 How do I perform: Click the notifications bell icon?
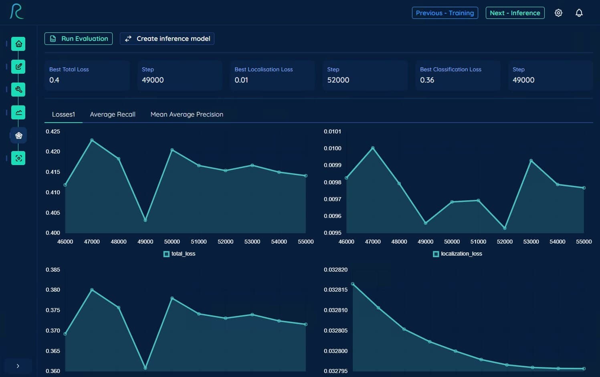(x=579, y=13)
